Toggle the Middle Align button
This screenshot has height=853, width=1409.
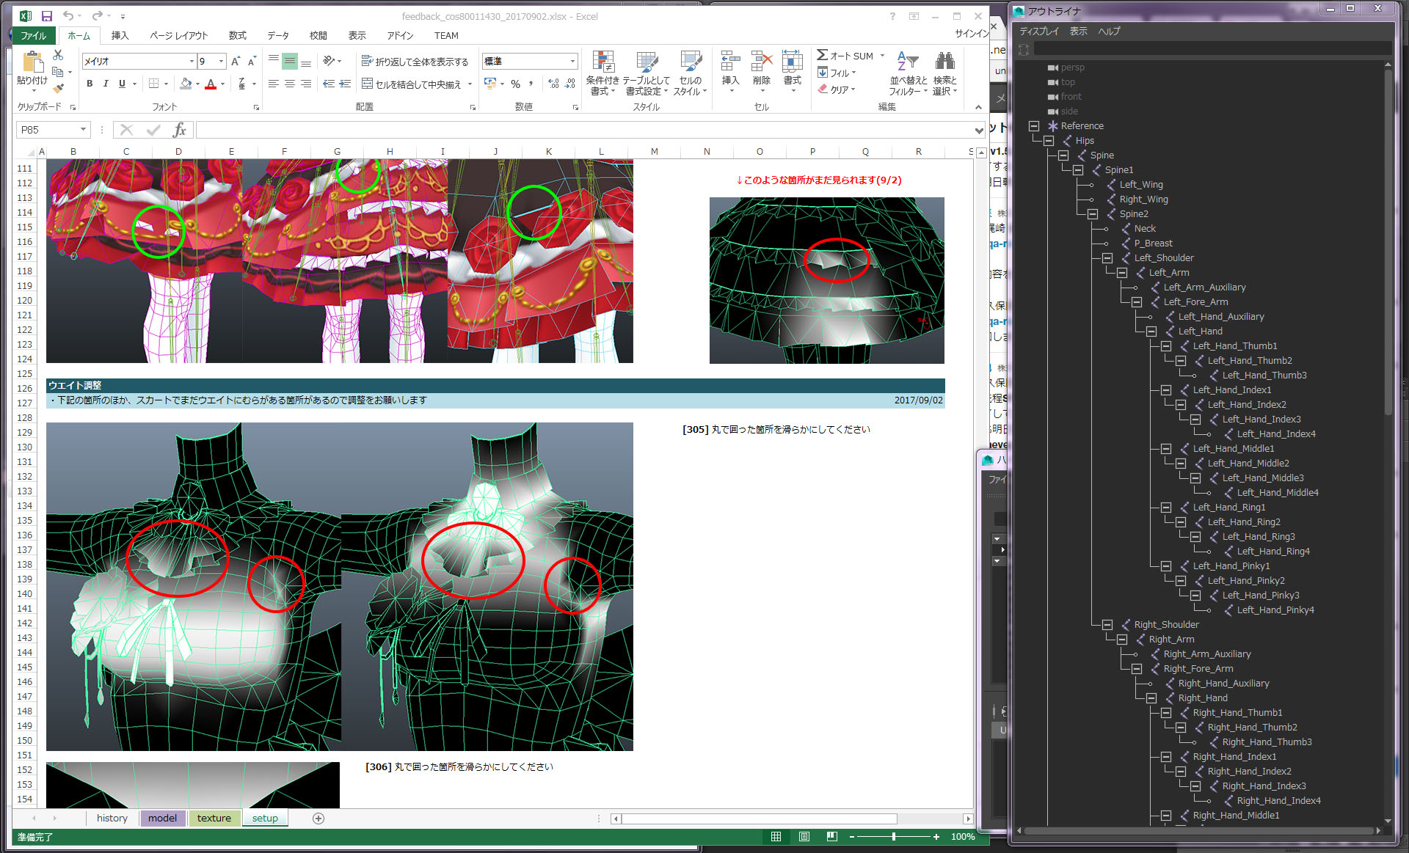290,61
